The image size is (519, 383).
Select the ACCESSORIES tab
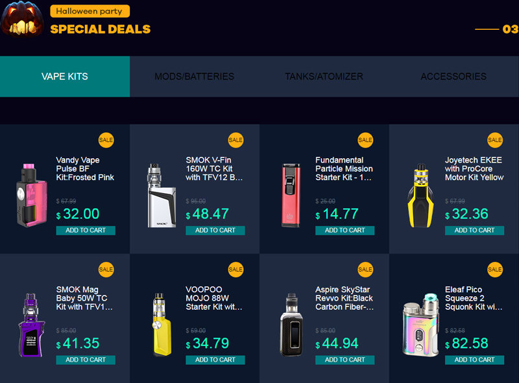[x=453, y=76]
